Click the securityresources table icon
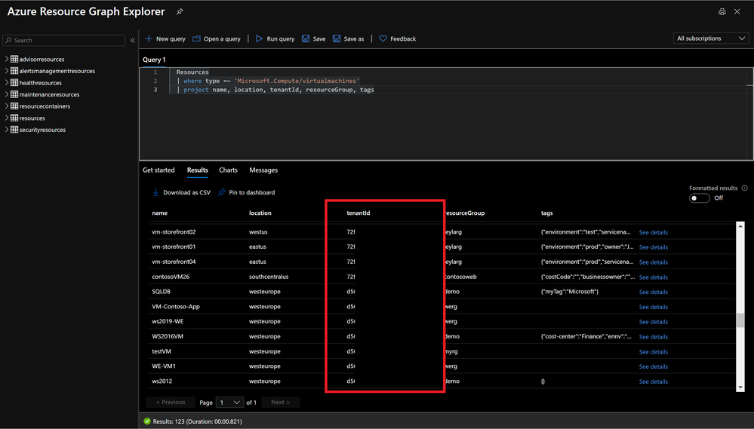 [x=14, y=130]
